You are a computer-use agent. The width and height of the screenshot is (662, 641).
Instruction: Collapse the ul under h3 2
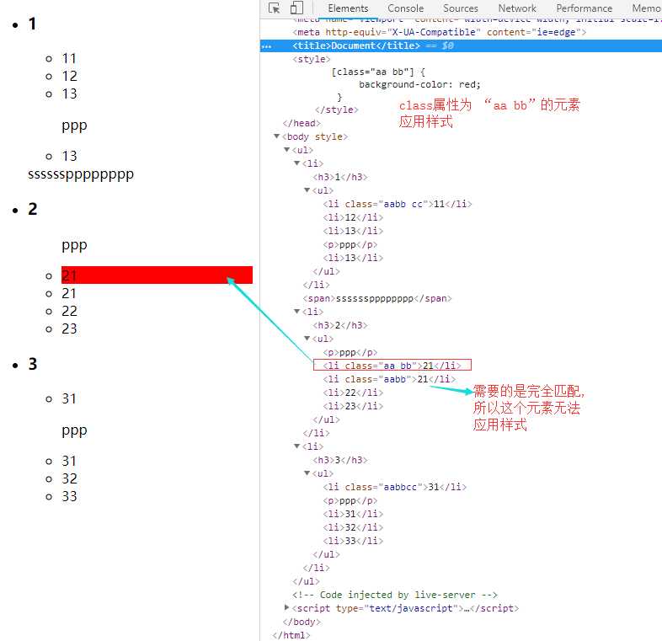[x=307, y=339]
